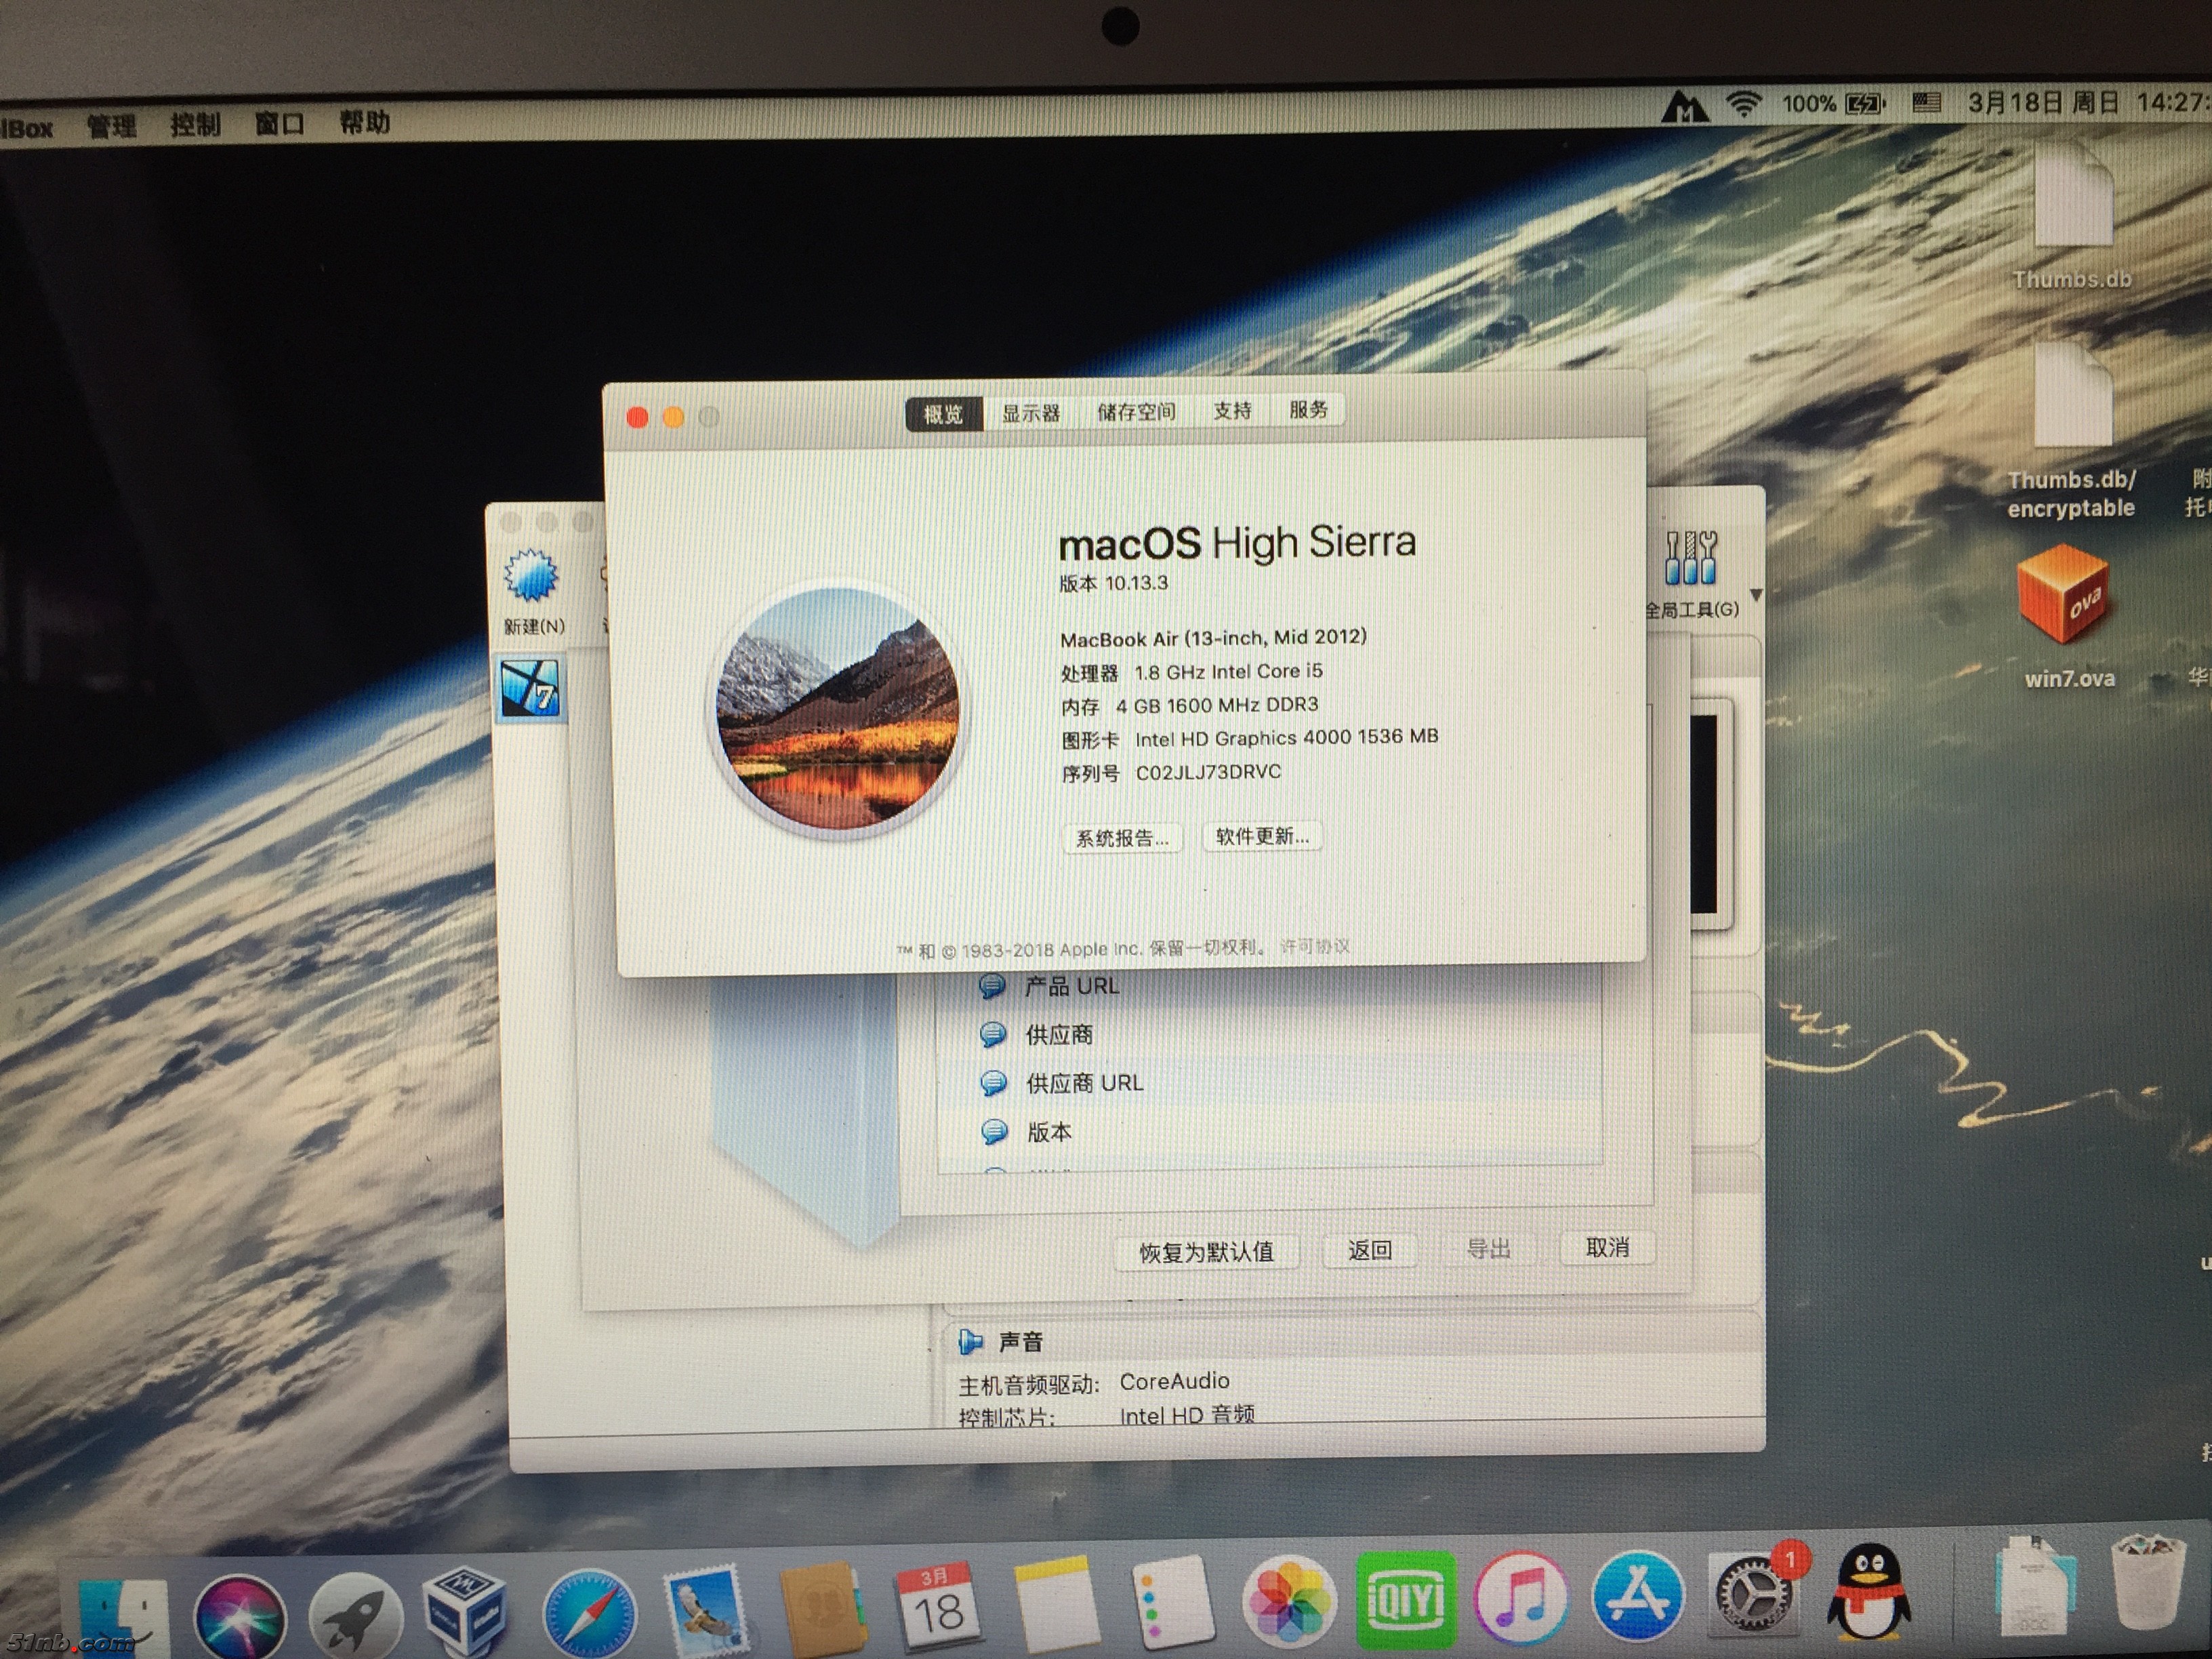Open Mail stamp icon in dock
The width and height of the screenshot is (2212, 1659).
(x=706, y=1611)
